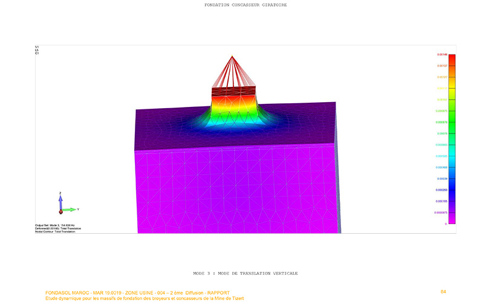
Task: Click the apex of the red pyramid
Action: [232, 57]
